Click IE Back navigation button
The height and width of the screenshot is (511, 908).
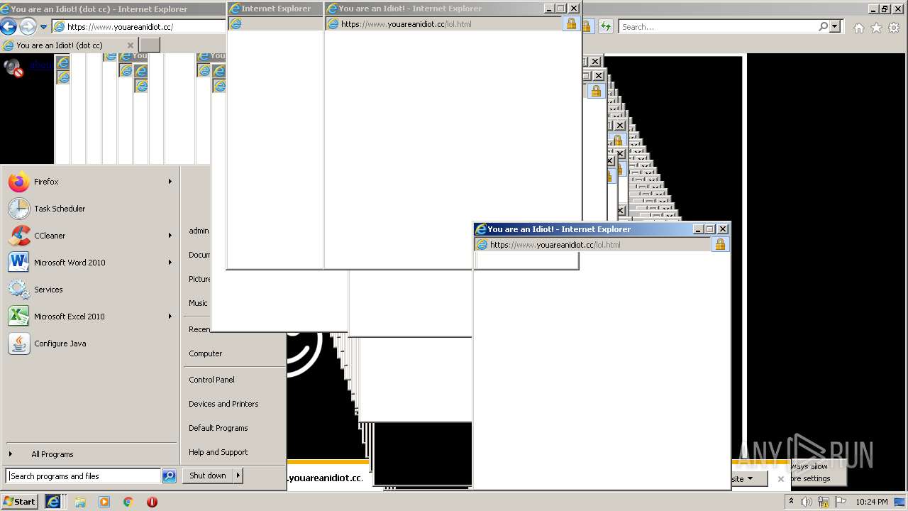(9, 27)
